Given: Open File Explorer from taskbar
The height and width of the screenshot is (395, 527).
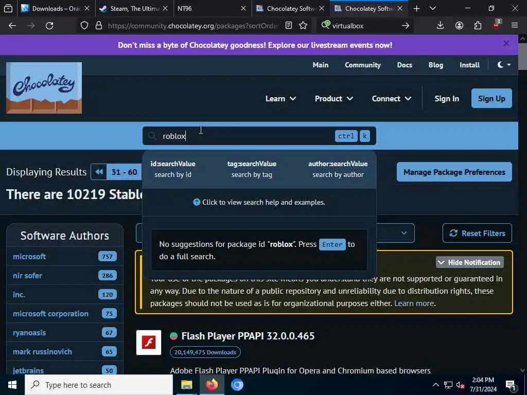Looking at the screenshot, I should [186, 385].
